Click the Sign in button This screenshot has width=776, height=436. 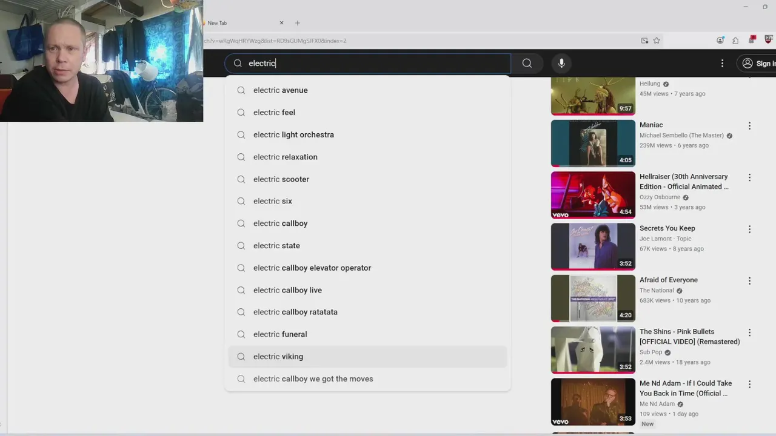tap(758, 63)
